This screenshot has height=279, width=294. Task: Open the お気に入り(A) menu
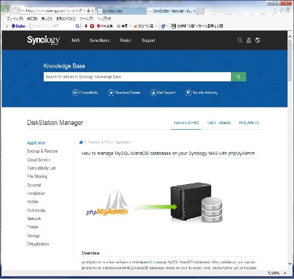click(x=66, y=18)
